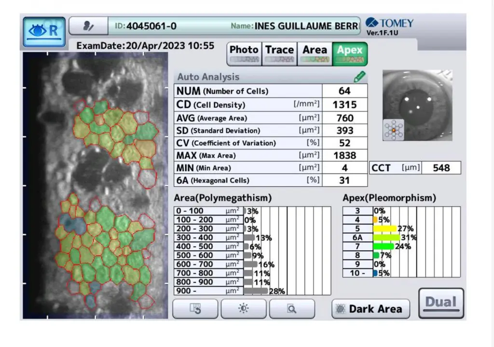Click the undo grid reset icon button

pyautogui.click(x=195, y=308)
